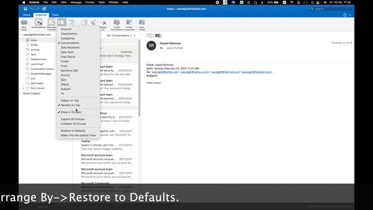
Task: Open the Window menu in menu bar
Action: point(114,2)
